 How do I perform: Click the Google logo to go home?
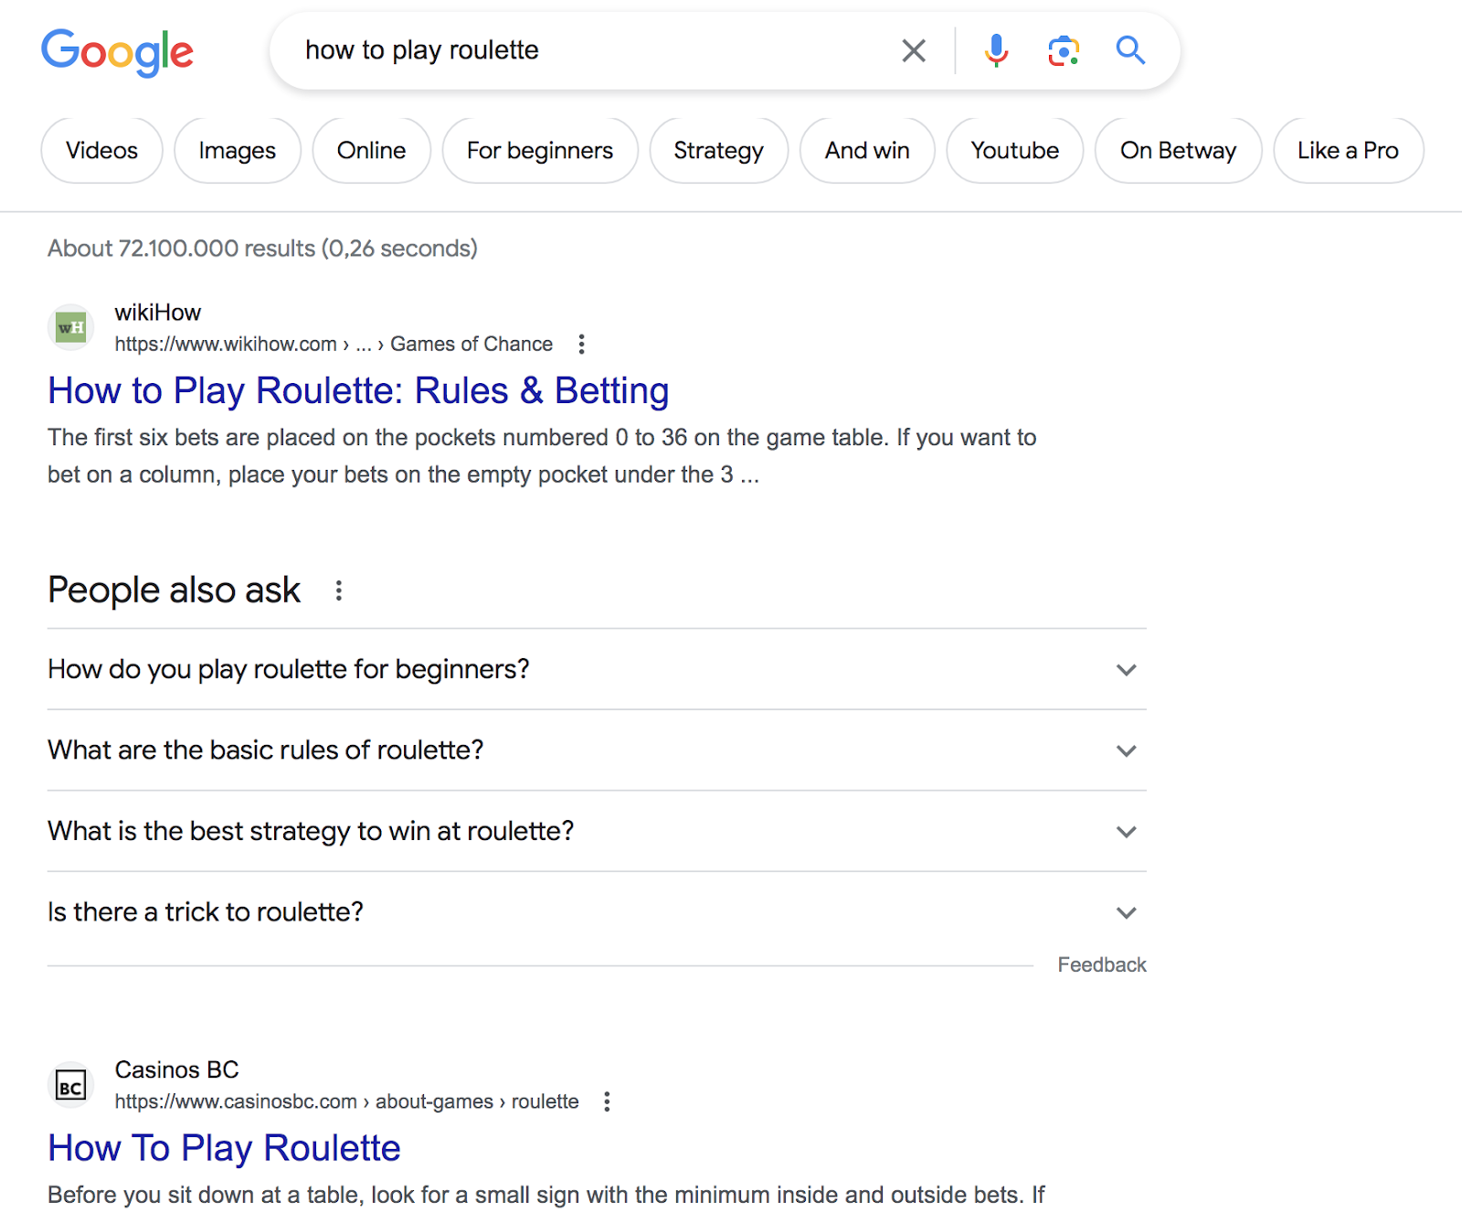click(x=117, y=52)
